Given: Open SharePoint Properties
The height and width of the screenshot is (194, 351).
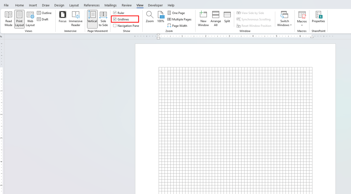Looking at the screenshot, I should tap(318, 17).
